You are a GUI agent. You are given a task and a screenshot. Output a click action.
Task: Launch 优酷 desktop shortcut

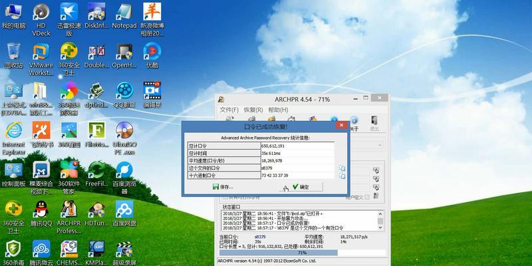pyautogui.click(x=152, y=56)
